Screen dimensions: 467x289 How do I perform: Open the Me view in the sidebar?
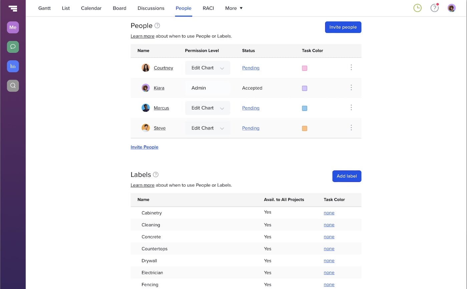(x=12, y=27)
